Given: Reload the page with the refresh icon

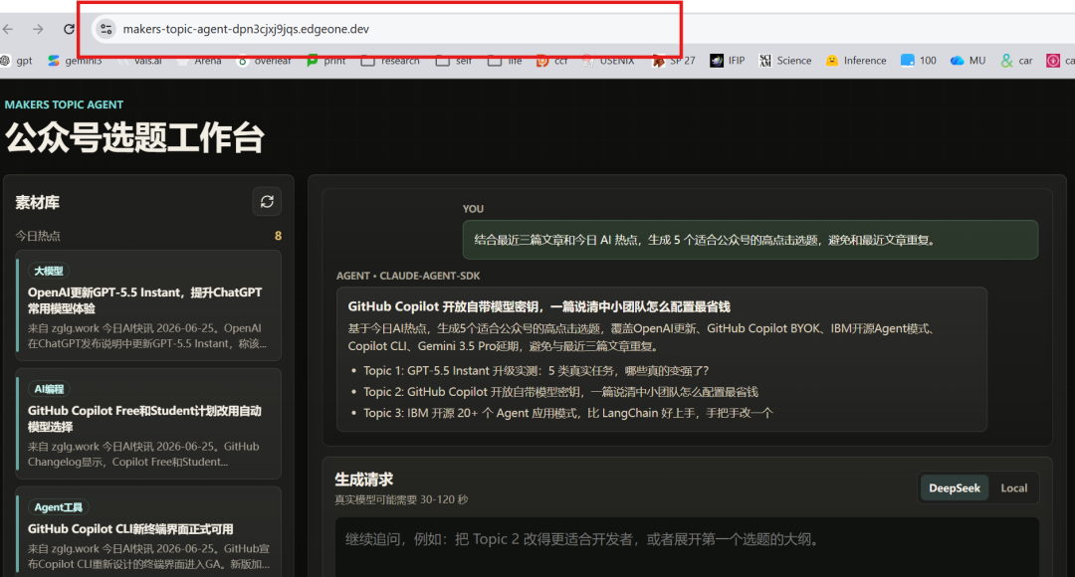Looking at the screenshot, I should pos(70,29).
